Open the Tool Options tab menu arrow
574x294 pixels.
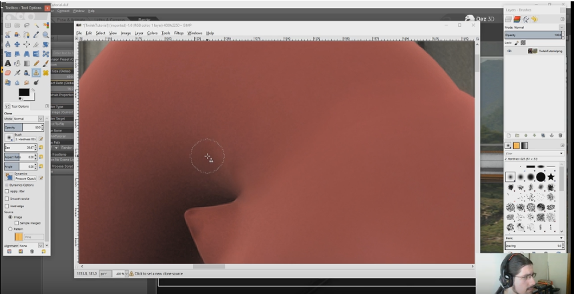point(47,106)
